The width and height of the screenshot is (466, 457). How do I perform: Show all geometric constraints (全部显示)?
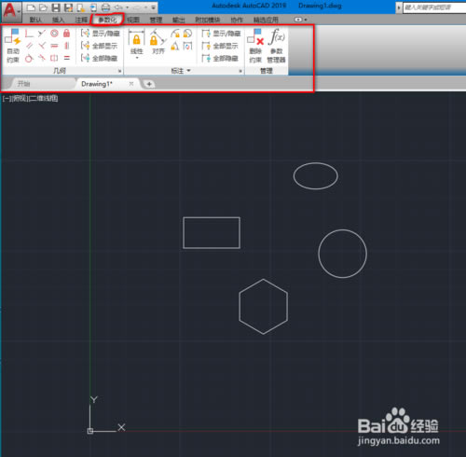tap(100, 46)
